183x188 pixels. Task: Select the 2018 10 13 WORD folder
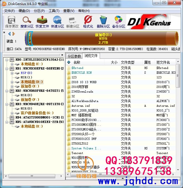[x=121, y=82]
